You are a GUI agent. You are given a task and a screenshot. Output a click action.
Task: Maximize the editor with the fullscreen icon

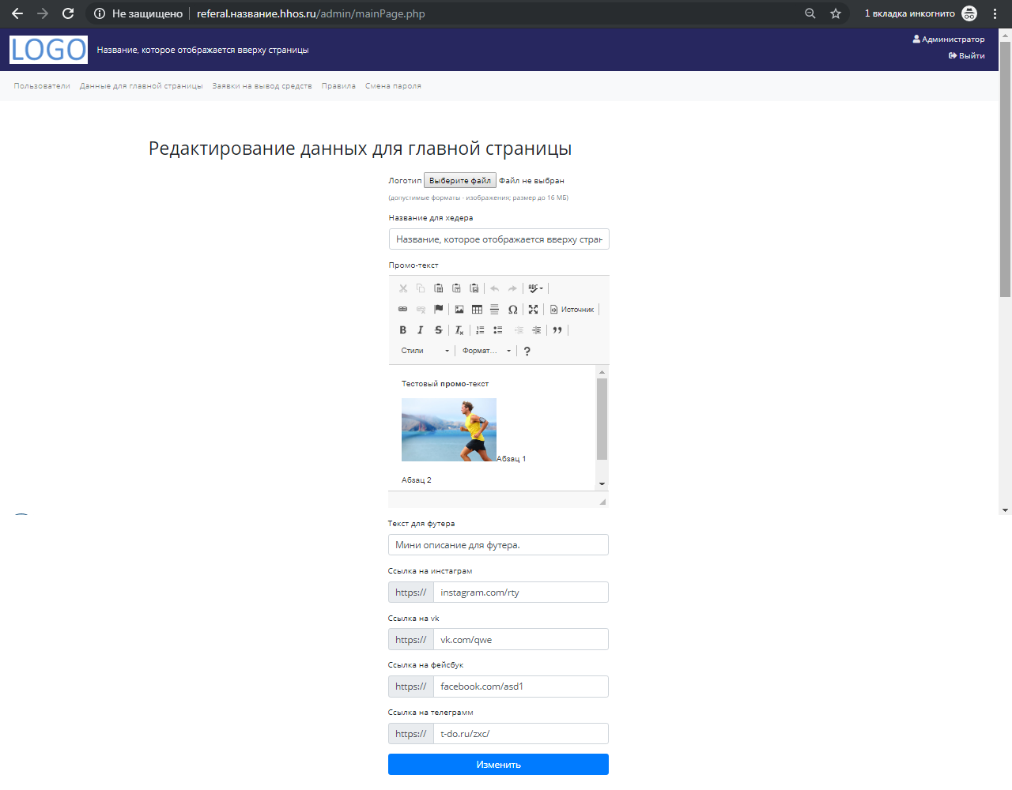533,309
